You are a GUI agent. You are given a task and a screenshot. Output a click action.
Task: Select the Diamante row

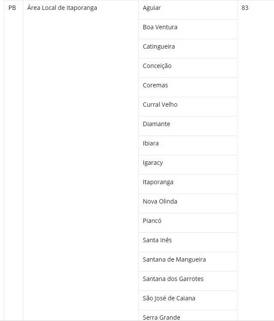[x=157, y=124]
